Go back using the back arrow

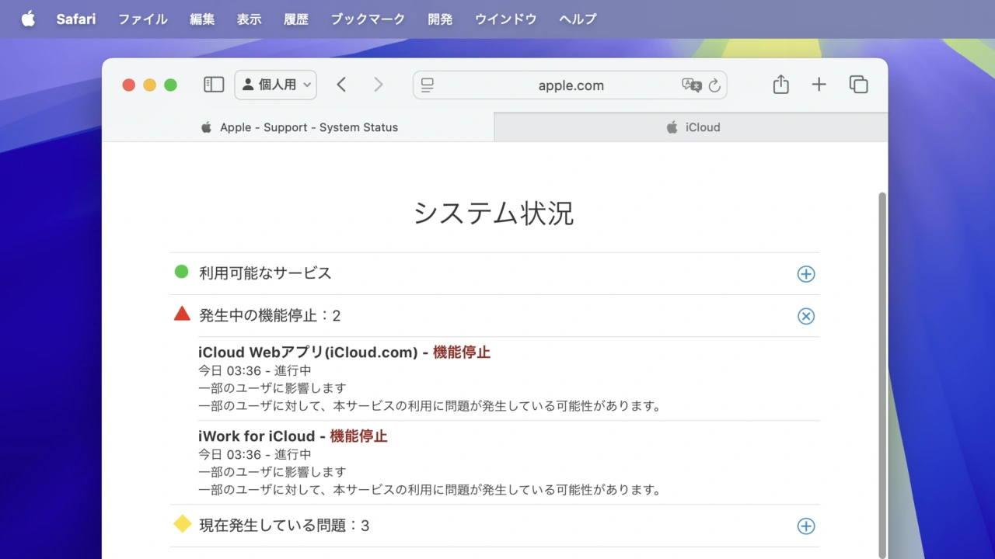click(341, 85)
